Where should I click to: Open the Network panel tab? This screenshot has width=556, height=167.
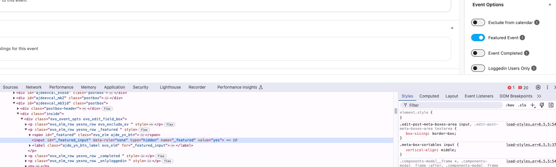coord(34,87)
